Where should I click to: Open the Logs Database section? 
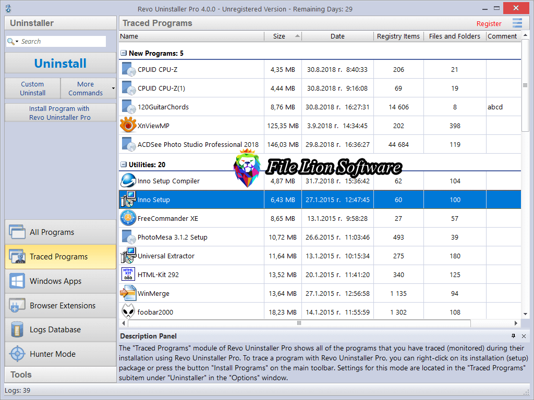(60, 330)
